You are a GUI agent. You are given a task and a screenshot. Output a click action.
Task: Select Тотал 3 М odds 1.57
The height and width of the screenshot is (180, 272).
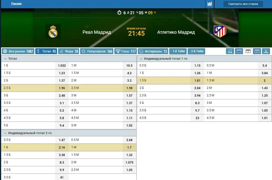click(129, 96)
